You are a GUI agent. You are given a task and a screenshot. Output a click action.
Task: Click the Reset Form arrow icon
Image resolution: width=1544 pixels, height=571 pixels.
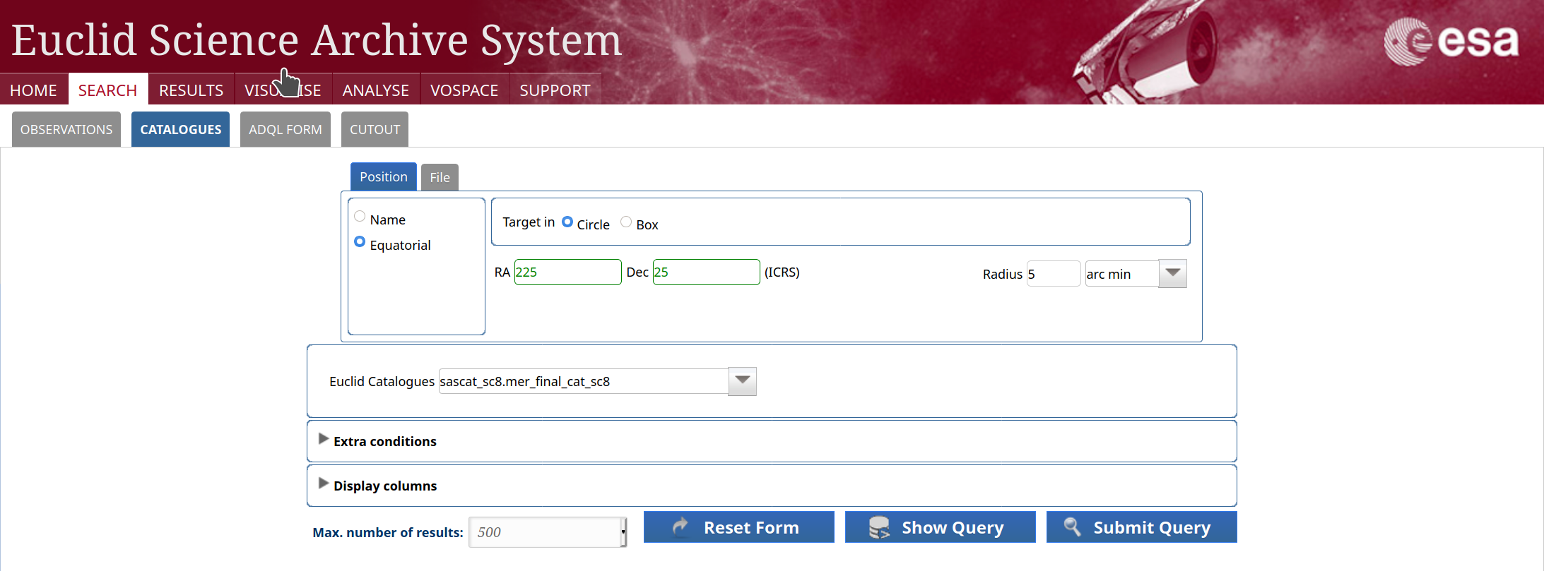[680, 527]
